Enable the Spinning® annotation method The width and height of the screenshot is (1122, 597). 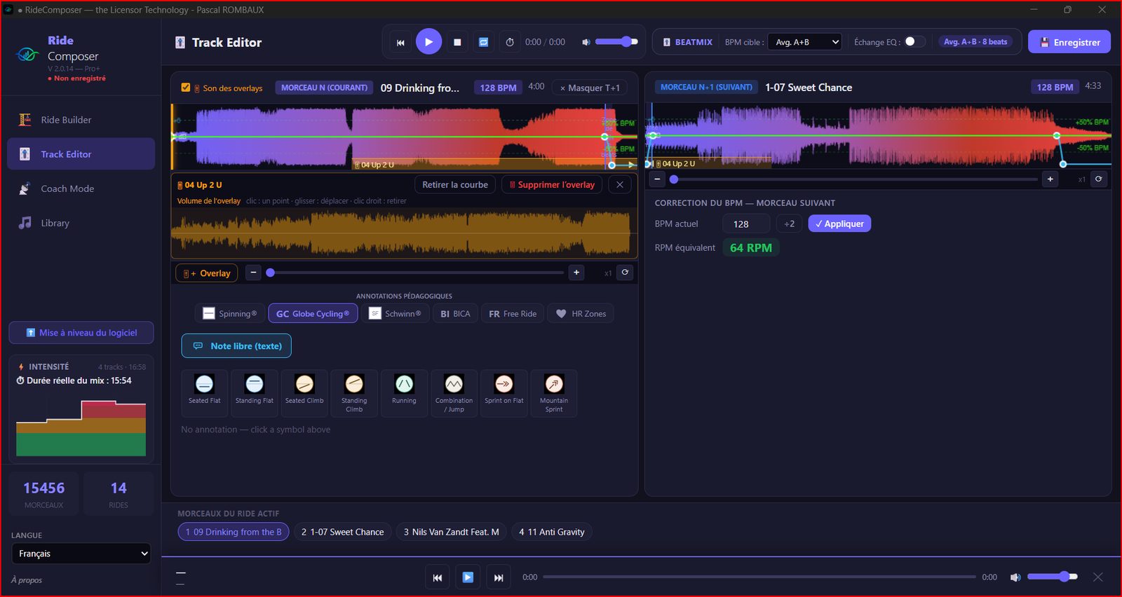coord(229,314)
